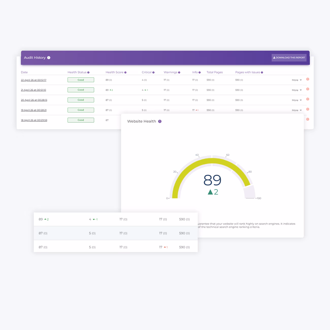
Task: Expand More dropdown for 22 April audit
Action: [296, 80]
